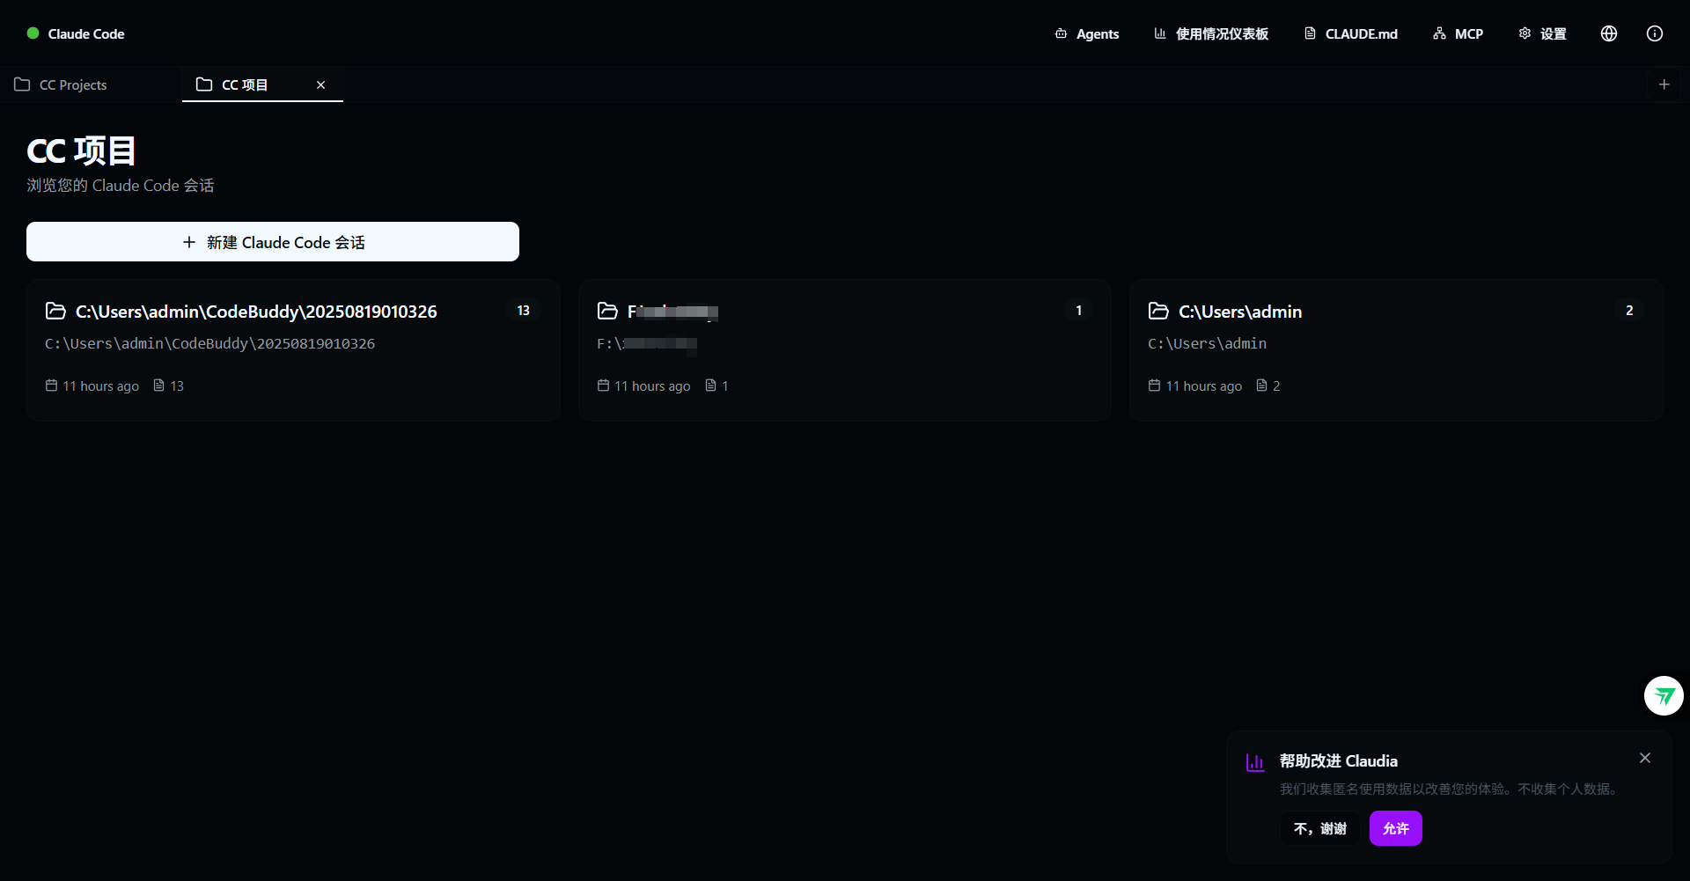The height and width of the screenshot is (881, 1690).
Task: Open the CodeBuddy\20250819010326 project card
Action: tap(293, 350)
